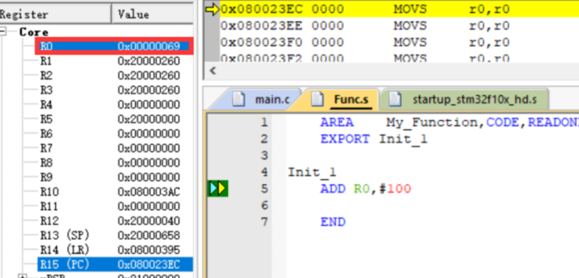Click the AREA directive on line 1
The image size is (579, 278).
coord(337,123)
